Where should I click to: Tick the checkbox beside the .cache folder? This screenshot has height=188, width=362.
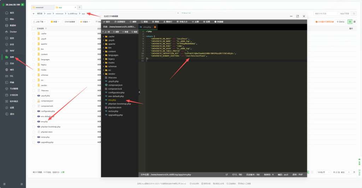(34, 34)
